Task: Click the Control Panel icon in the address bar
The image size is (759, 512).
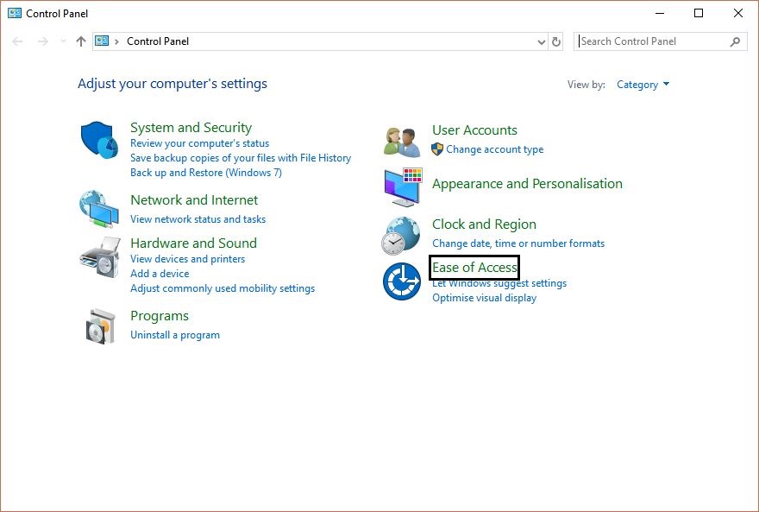Action: click(x=103, y=41)
